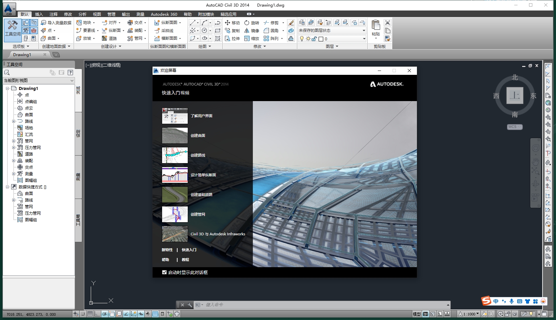Click the 粘贴 (Paste) clipboard icon
The height and width of the screenshot is (320, 556).
coord(375,25)
